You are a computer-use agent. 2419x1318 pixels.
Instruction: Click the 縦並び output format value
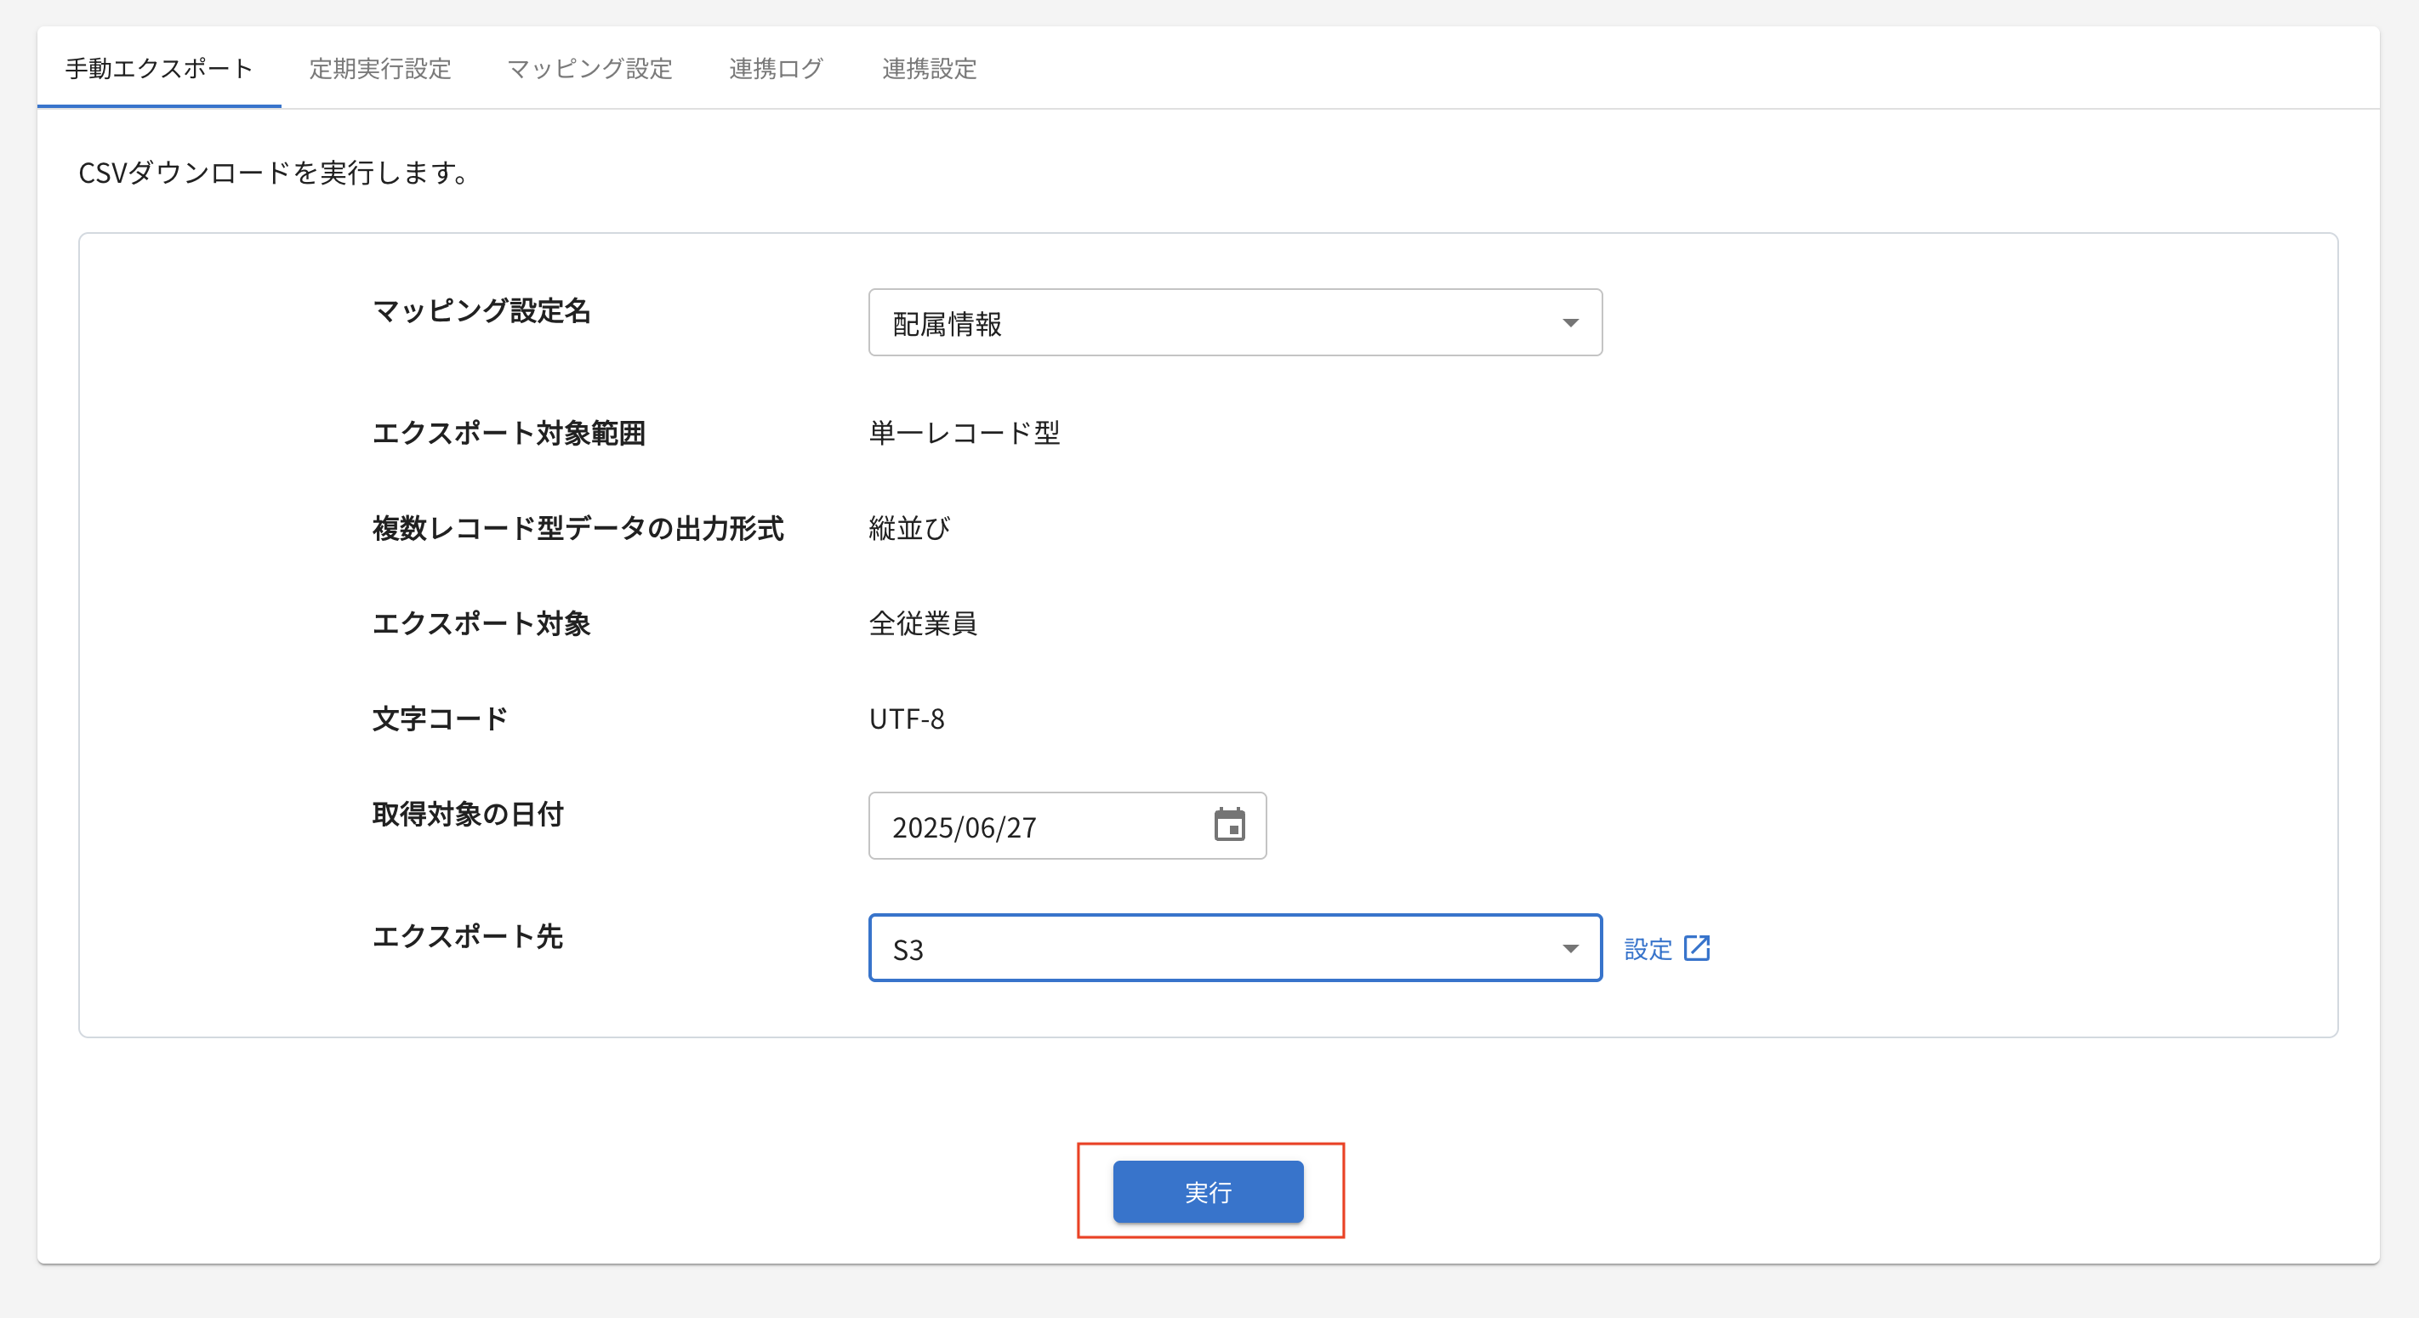pyautogui.click(x=909, y=529)
